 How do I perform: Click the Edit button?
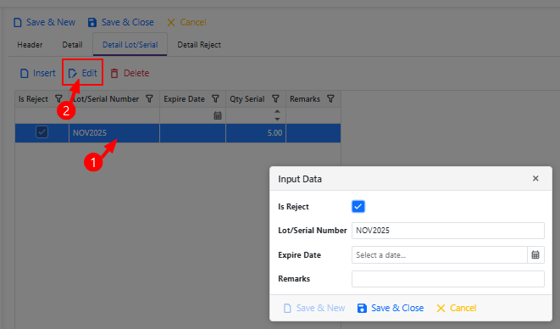point(82,73)
